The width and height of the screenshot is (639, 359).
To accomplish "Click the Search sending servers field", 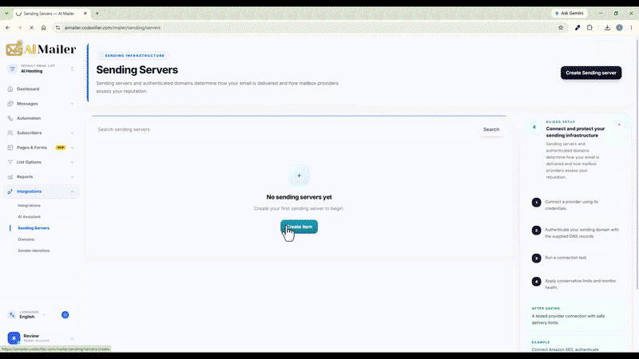I will coord(285,129).
